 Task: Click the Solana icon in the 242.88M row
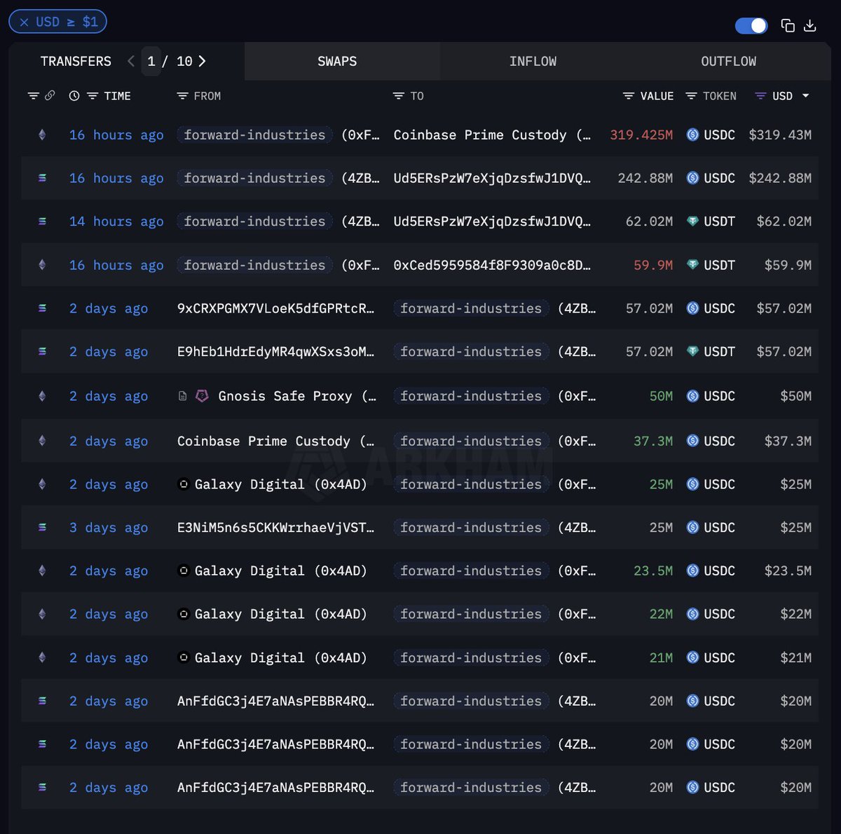click(x=42, y=178)
